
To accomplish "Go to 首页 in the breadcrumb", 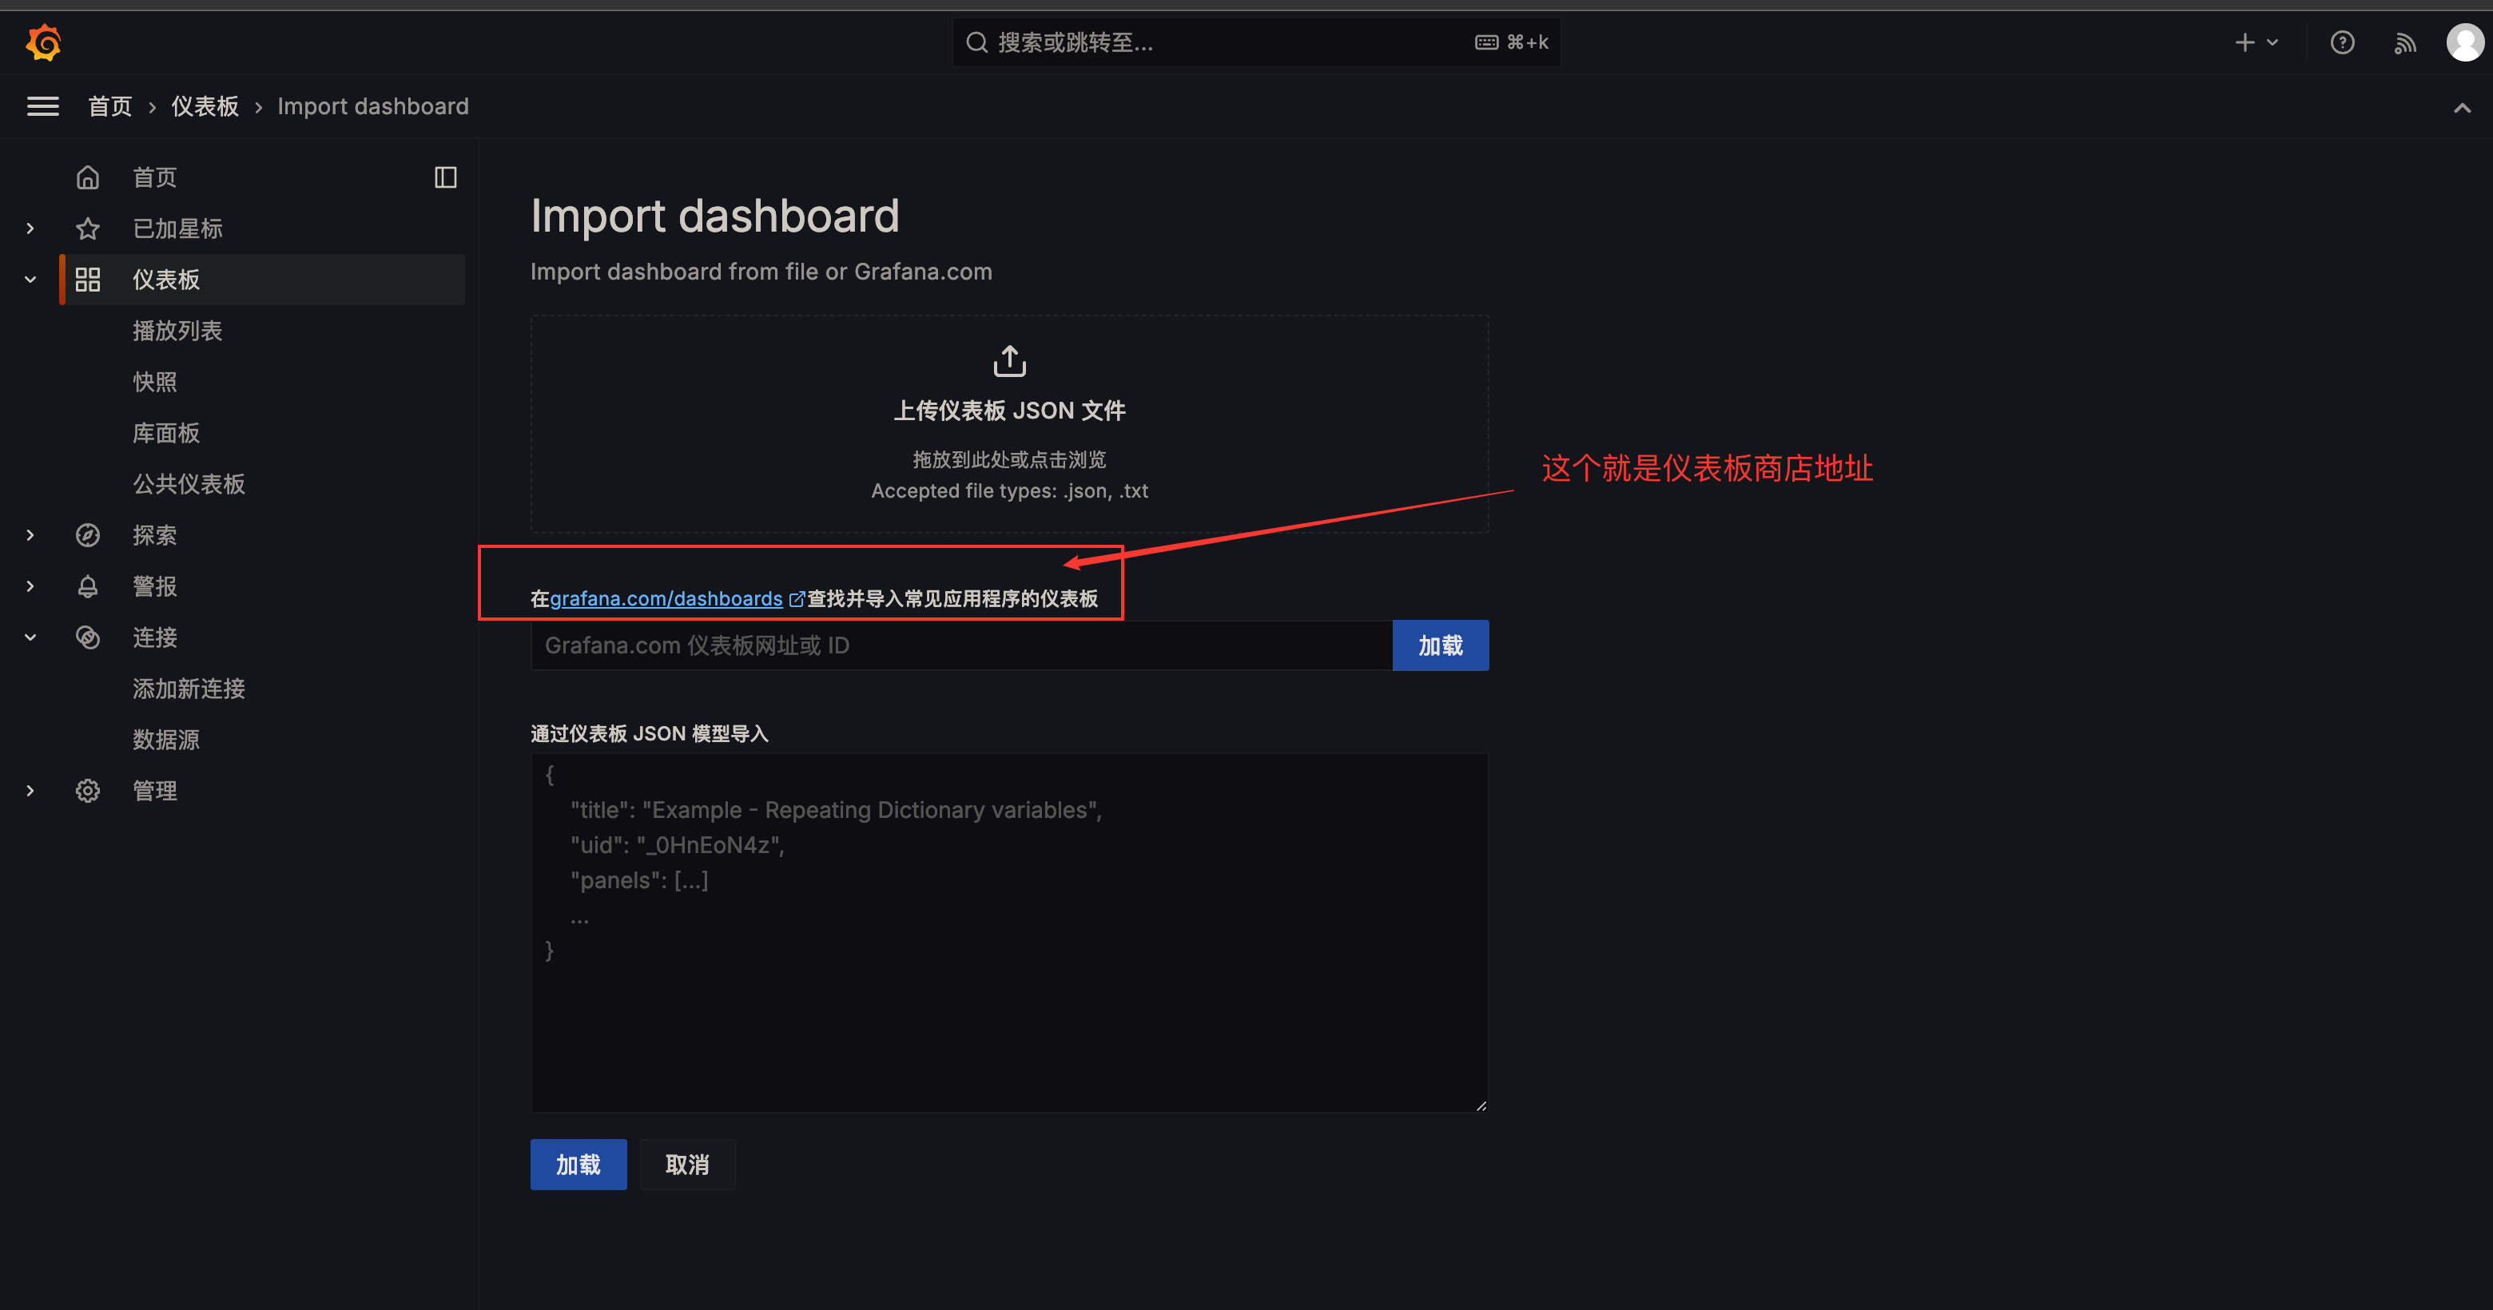I will [x=110, y=106].
